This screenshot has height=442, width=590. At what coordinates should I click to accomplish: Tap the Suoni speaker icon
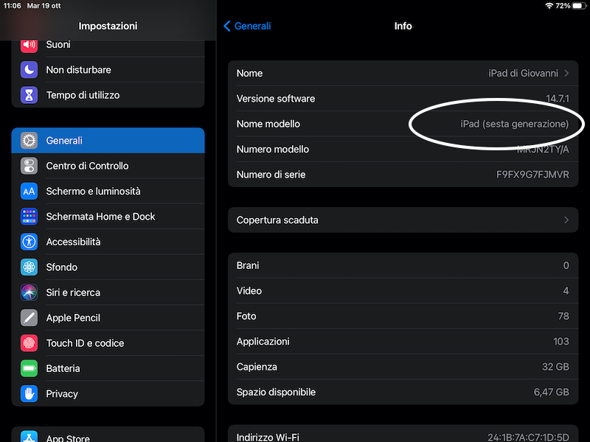pyautogui.click(x=29, y=45)
